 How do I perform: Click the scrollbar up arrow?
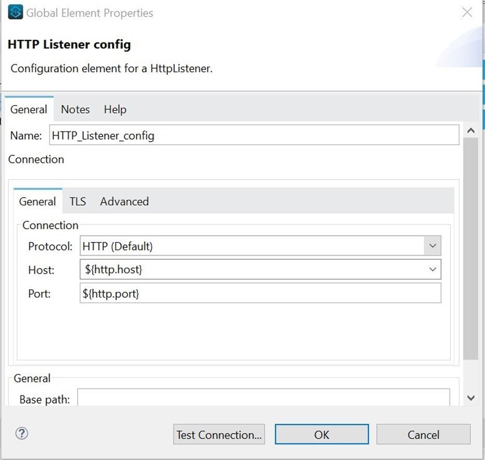(x=470, y=131)
